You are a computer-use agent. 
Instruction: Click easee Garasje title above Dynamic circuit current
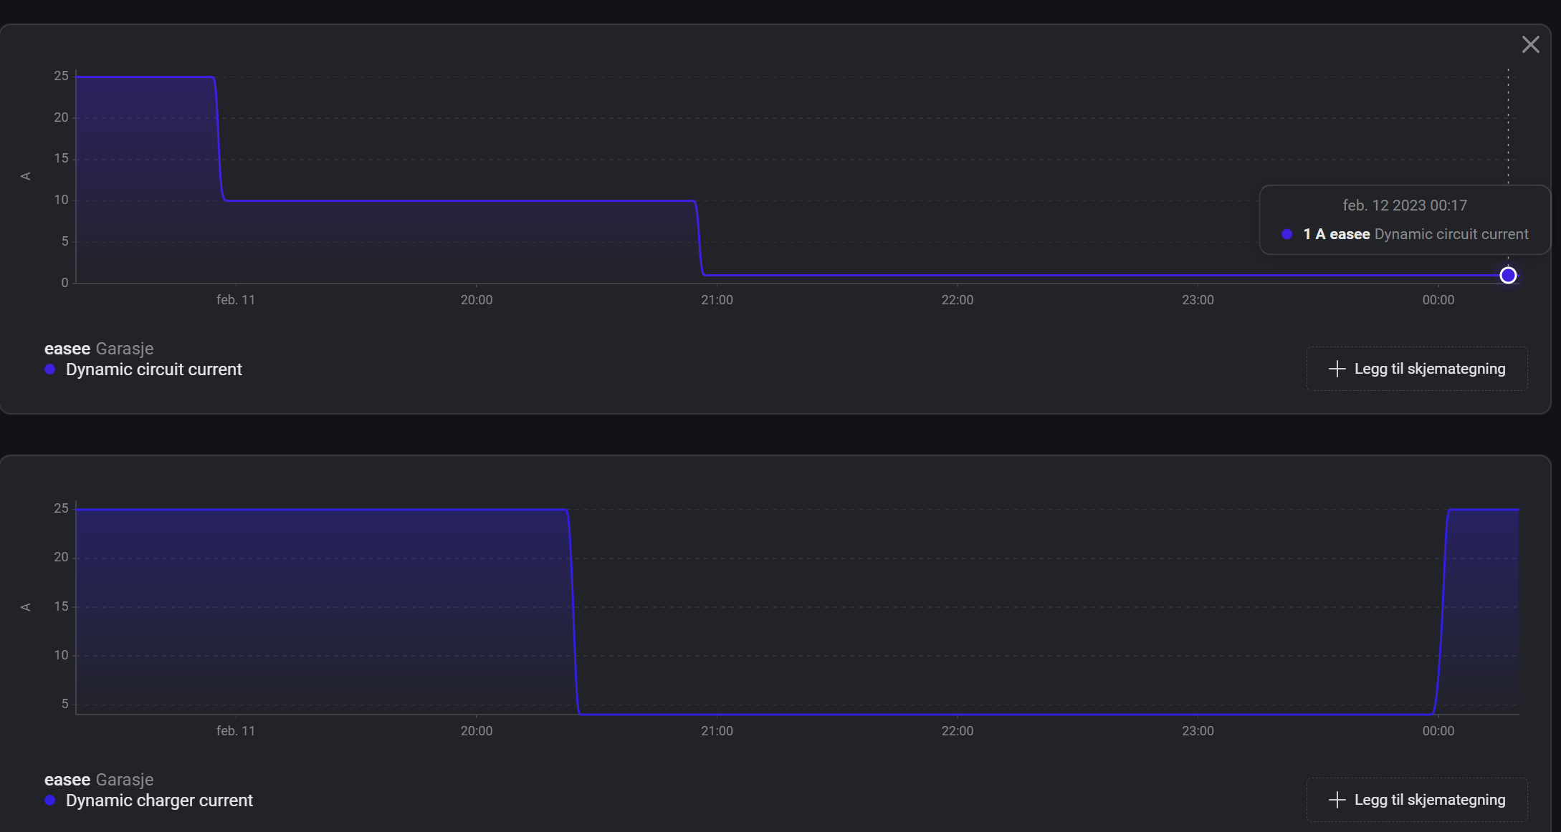pos(99,349)
